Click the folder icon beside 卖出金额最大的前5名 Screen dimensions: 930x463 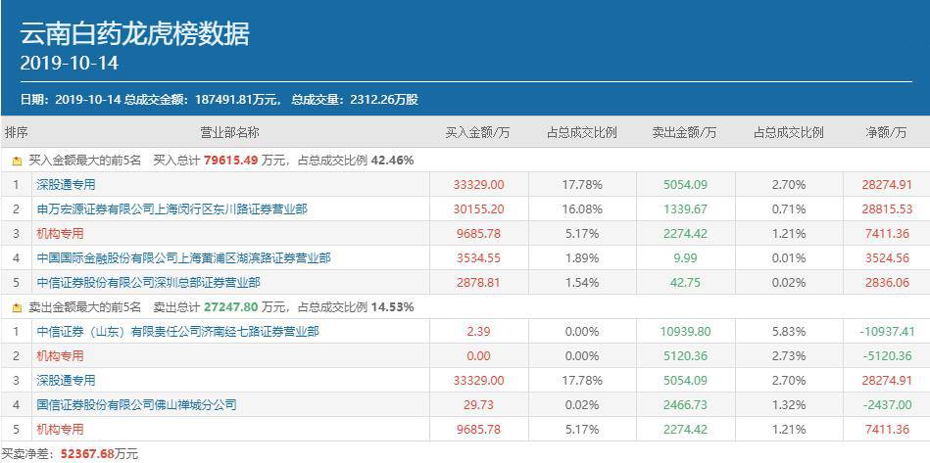tap(18, 308)
